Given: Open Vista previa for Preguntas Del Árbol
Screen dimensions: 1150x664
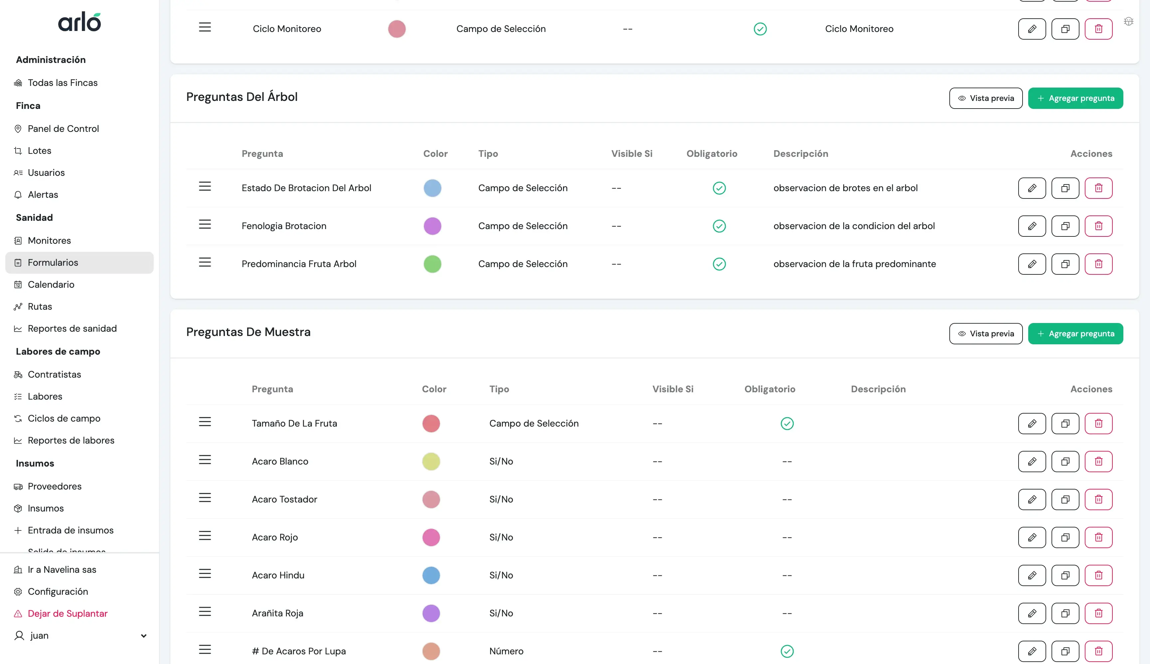Looking at the screenshot, I should [x=986, y=98].
